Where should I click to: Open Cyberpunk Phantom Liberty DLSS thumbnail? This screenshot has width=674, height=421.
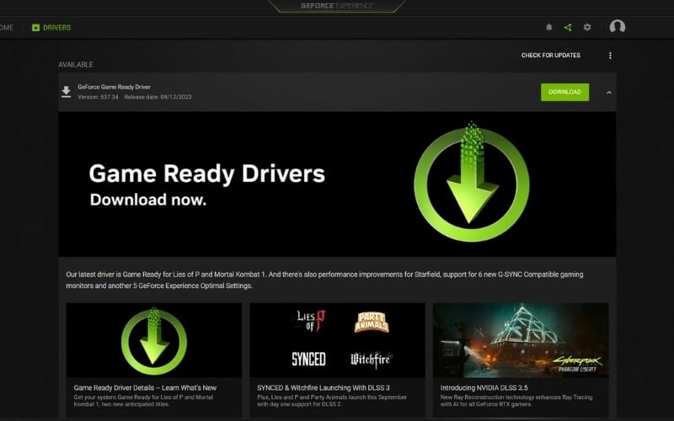520,340
